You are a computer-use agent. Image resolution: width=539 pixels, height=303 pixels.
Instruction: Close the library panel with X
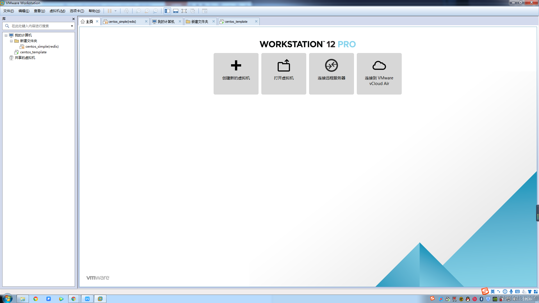click(x=74, y=19)
